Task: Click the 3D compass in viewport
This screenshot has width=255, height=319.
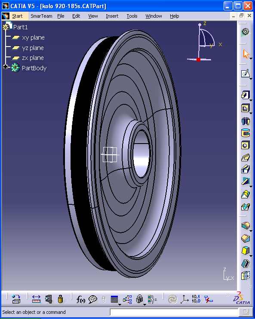Action: pos(205,42)
